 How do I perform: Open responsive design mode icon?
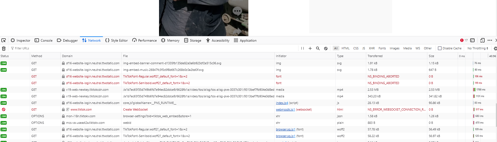pos(482,40)
